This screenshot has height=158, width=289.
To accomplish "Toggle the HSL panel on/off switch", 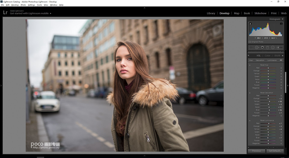I will pyautogui.click(x=249, y=55).
